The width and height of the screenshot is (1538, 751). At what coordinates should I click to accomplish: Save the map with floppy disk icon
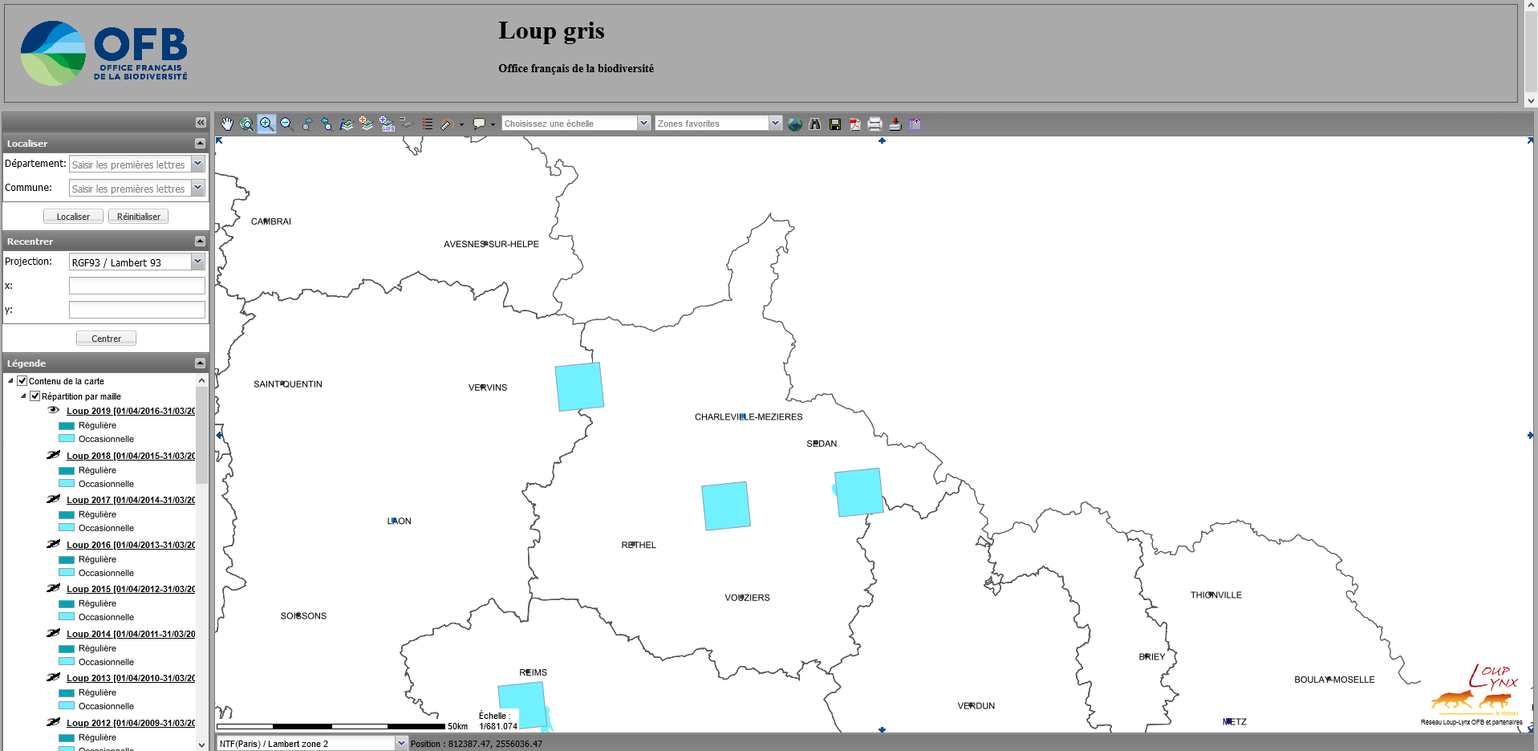835,124
